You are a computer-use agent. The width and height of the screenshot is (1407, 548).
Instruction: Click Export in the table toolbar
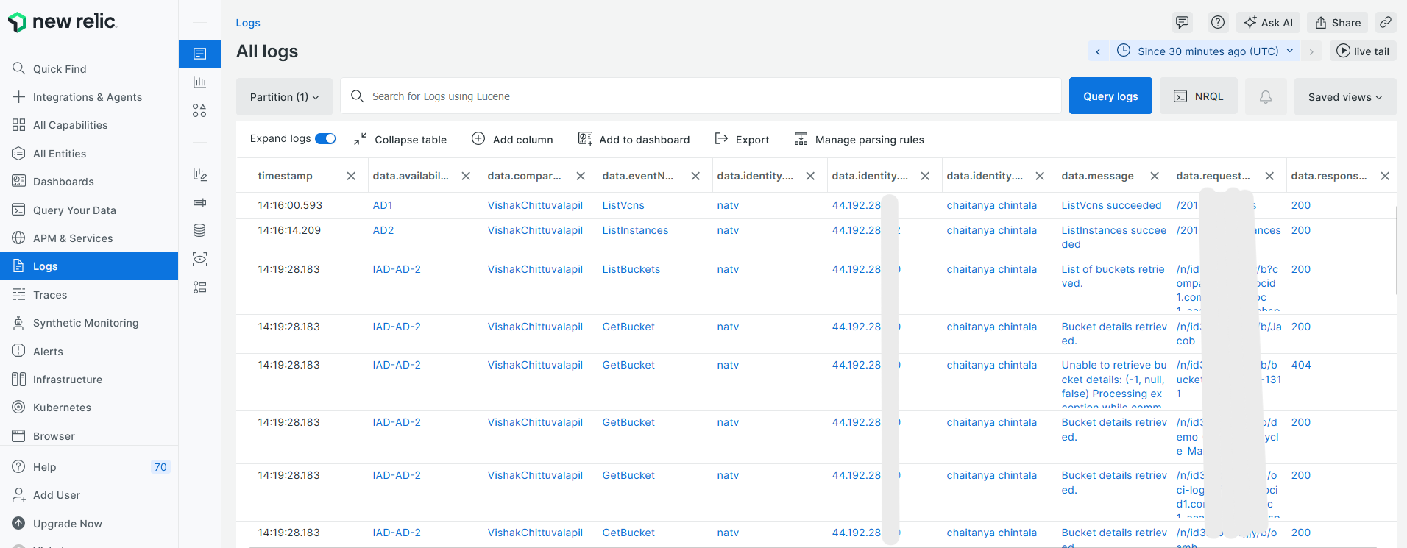pyautogui.click(x=742, y=139)
